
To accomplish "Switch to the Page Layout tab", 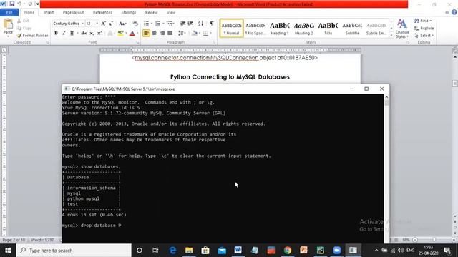I will 73,12.
